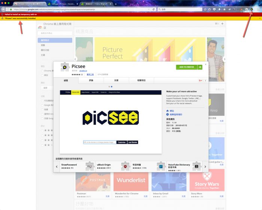Switch to the 支援 support tab

click(x=116, y=80)
